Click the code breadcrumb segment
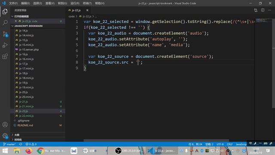The height and width of the screenshot is (155, 275). tap(72, 16)
